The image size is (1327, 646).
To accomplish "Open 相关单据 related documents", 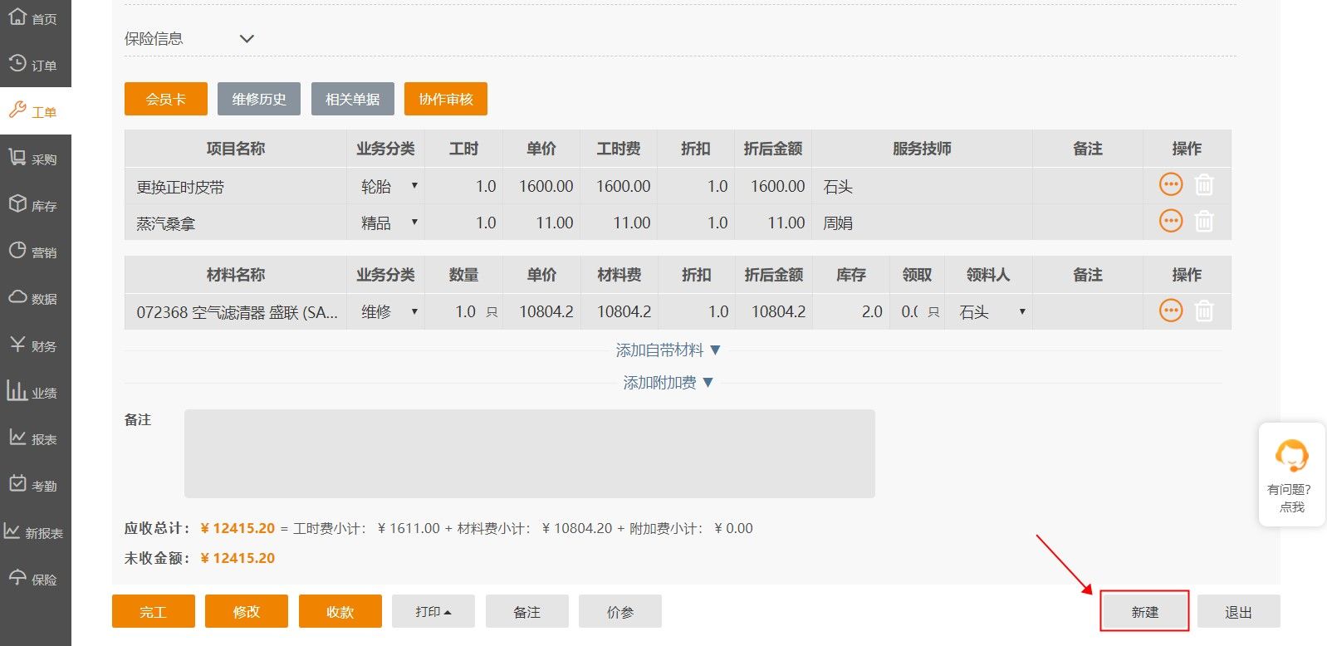I will tap(352, 99).
